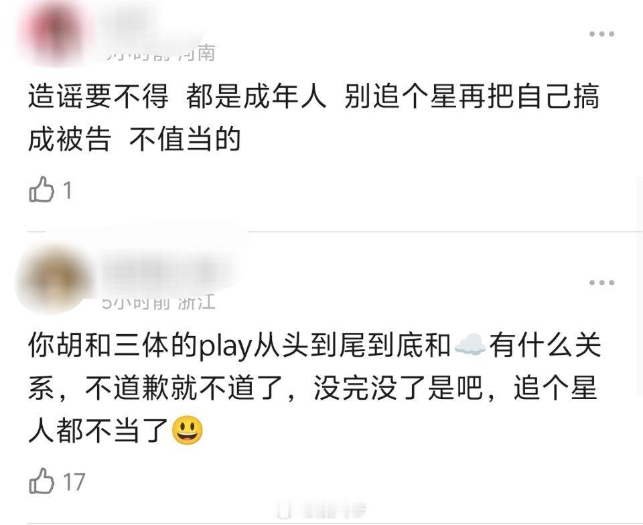Click the comment text 造谣要不得 都是成年人
The width and height of the screenshot is (643, 525).
pos(177,96)
